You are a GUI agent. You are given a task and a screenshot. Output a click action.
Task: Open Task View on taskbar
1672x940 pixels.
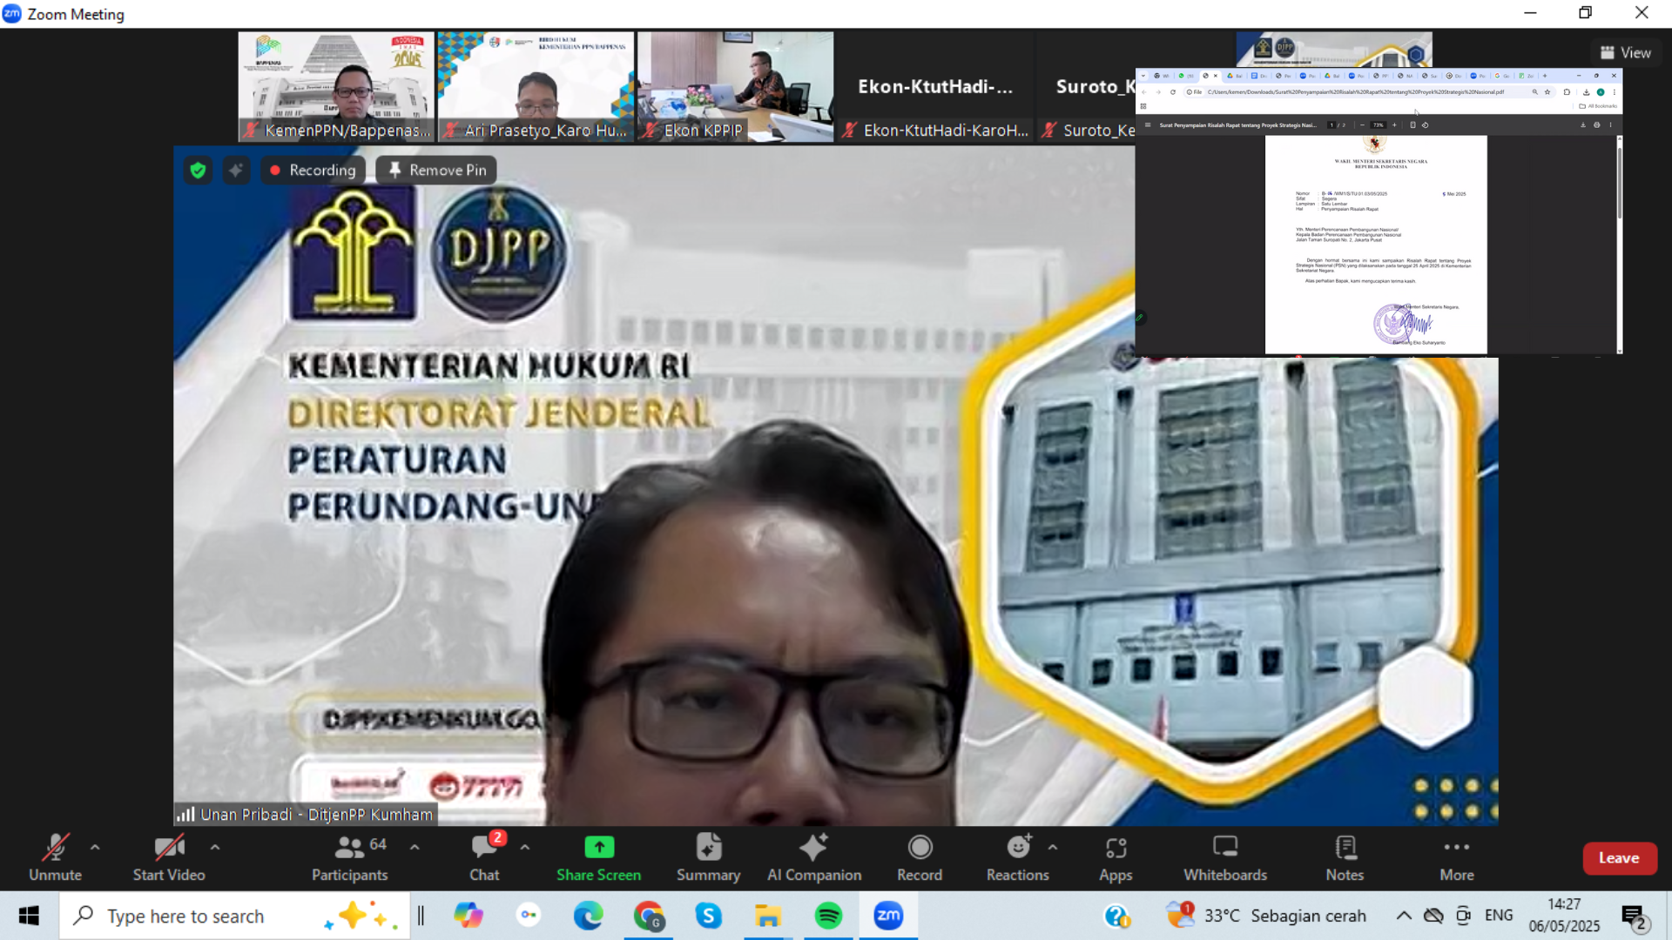click(421, 916)
